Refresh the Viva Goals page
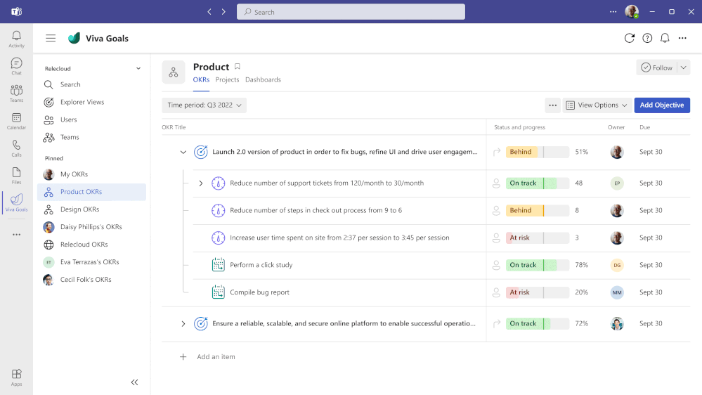The image size is (702, 395). (x=630, y=38)
